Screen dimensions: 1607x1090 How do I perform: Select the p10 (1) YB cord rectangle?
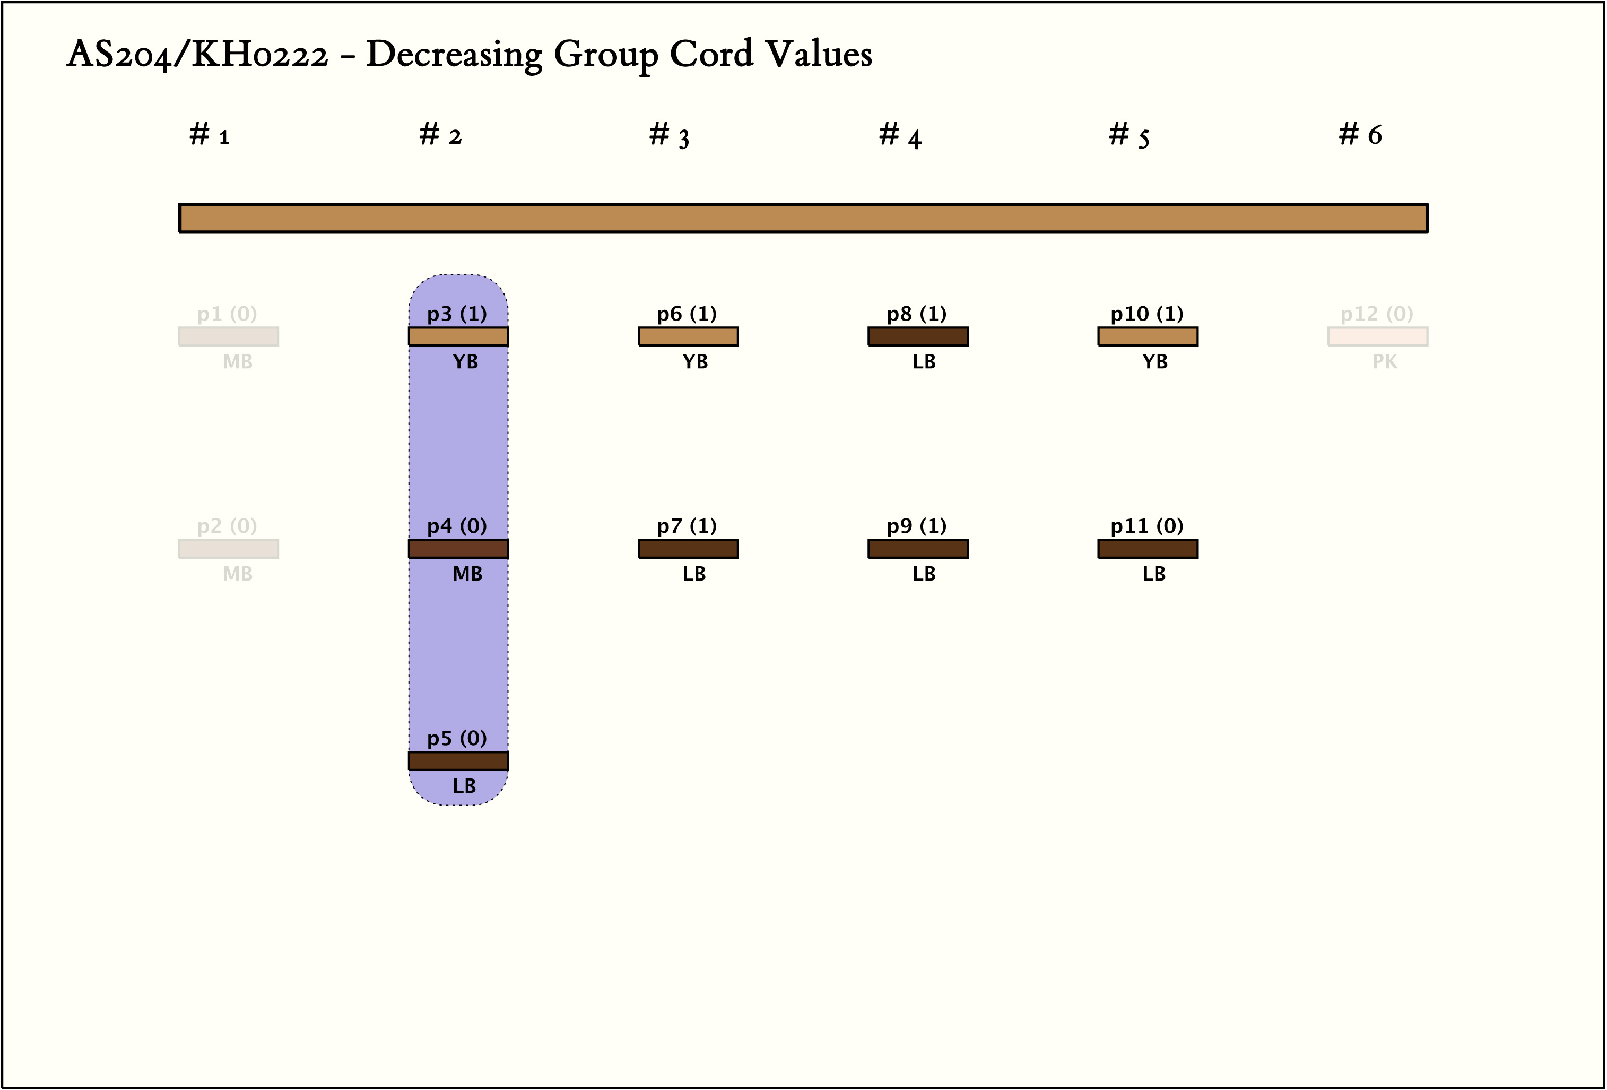click(x=1148, y=337)
